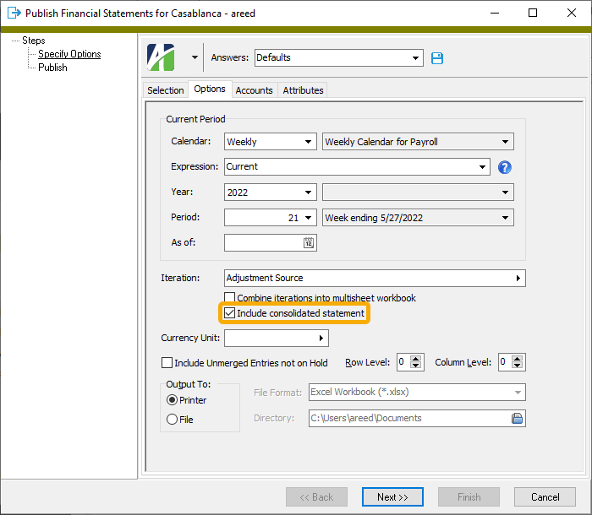This screenshot has width=592, height=515.
Task: Switch to the Accounts tab
Action: (254, 90)
